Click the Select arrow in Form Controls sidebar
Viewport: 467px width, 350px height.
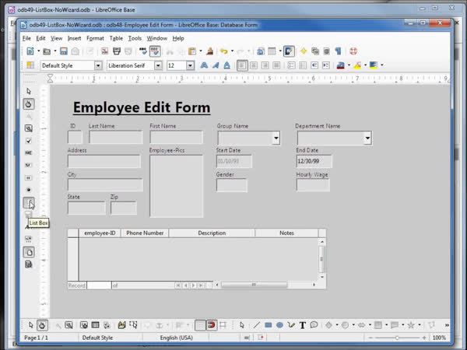point(29,91)
